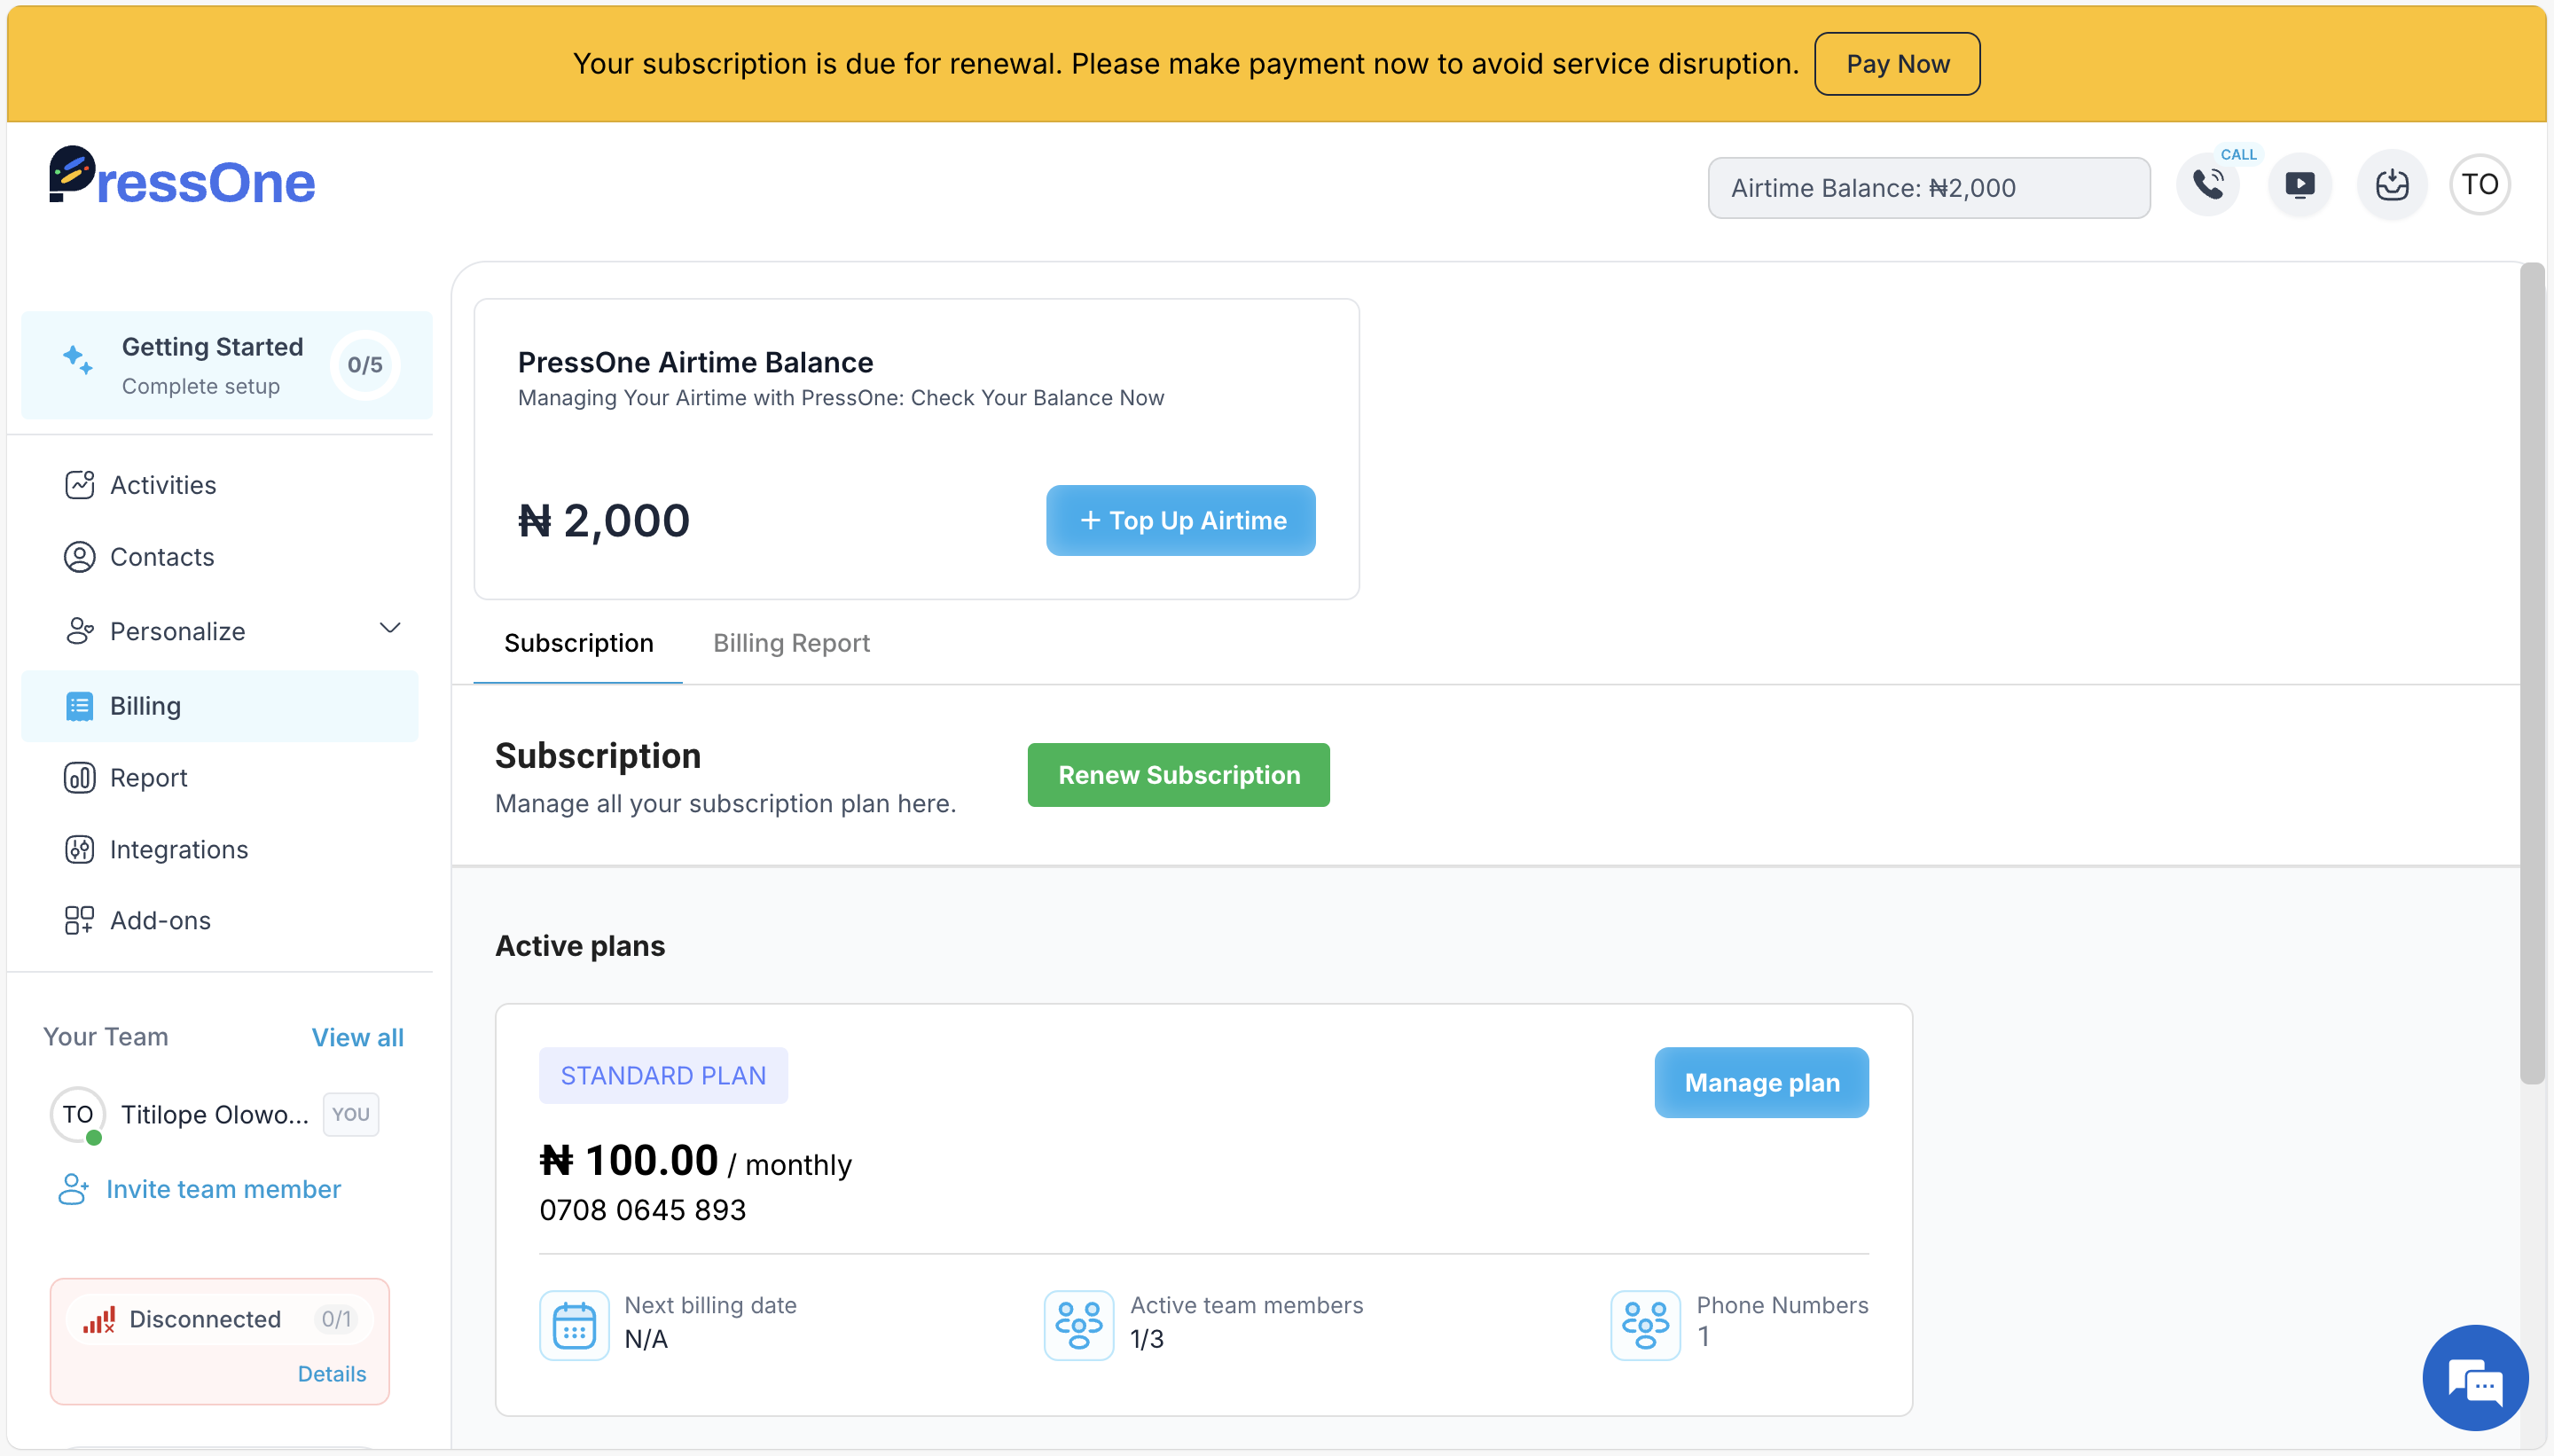Click the Getting Started sparkle icon
The width and height of the screenshot is (2554, 1456).
pyautogui.click(x=78, y=359)
